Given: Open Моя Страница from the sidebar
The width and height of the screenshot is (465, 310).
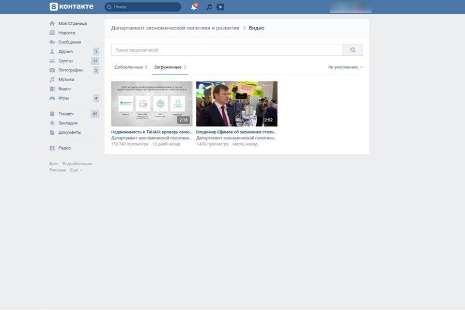Looking at the screenshot, I should pyautogui.click(x=72, y=24).
